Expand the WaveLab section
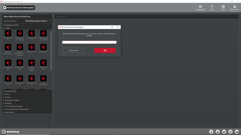241x135 pixels. click(x=7, y=103)
